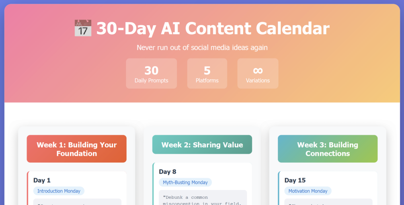Image resolution: width=404 pixels, height=205 pixels.
Task: Open the Week 3: Building Connections header
Action: 328,149
